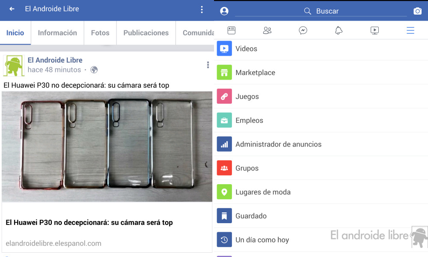Switch to the Comunidad tab
The width and height of the screenshot is (428, 257).
[195, 33]
